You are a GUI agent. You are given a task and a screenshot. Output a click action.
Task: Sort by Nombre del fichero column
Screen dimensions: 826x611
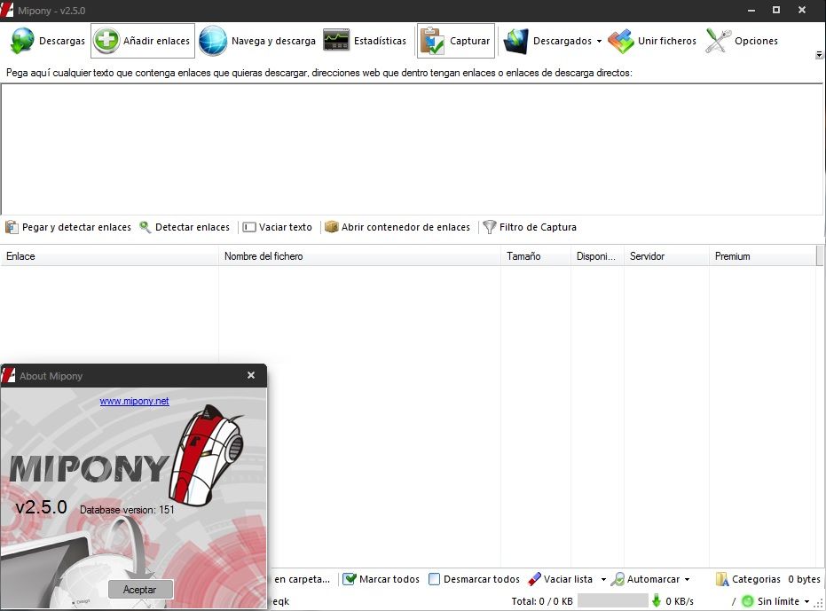click(x=360, y=256)
